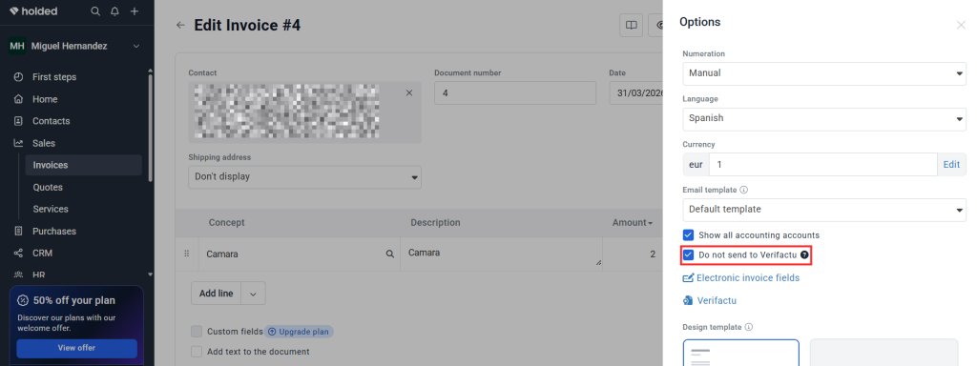This screenshot has width=977, height=366.
Task: Toggle Show all accounting accounts checkbox
Action: (x=689, y=235)
